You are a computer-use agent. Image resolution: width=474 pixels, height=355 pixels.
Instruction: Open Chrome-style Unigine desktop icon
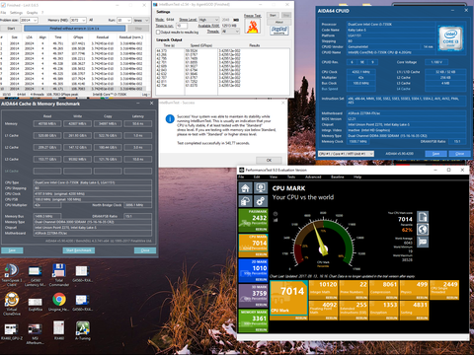tap(59, 302)
